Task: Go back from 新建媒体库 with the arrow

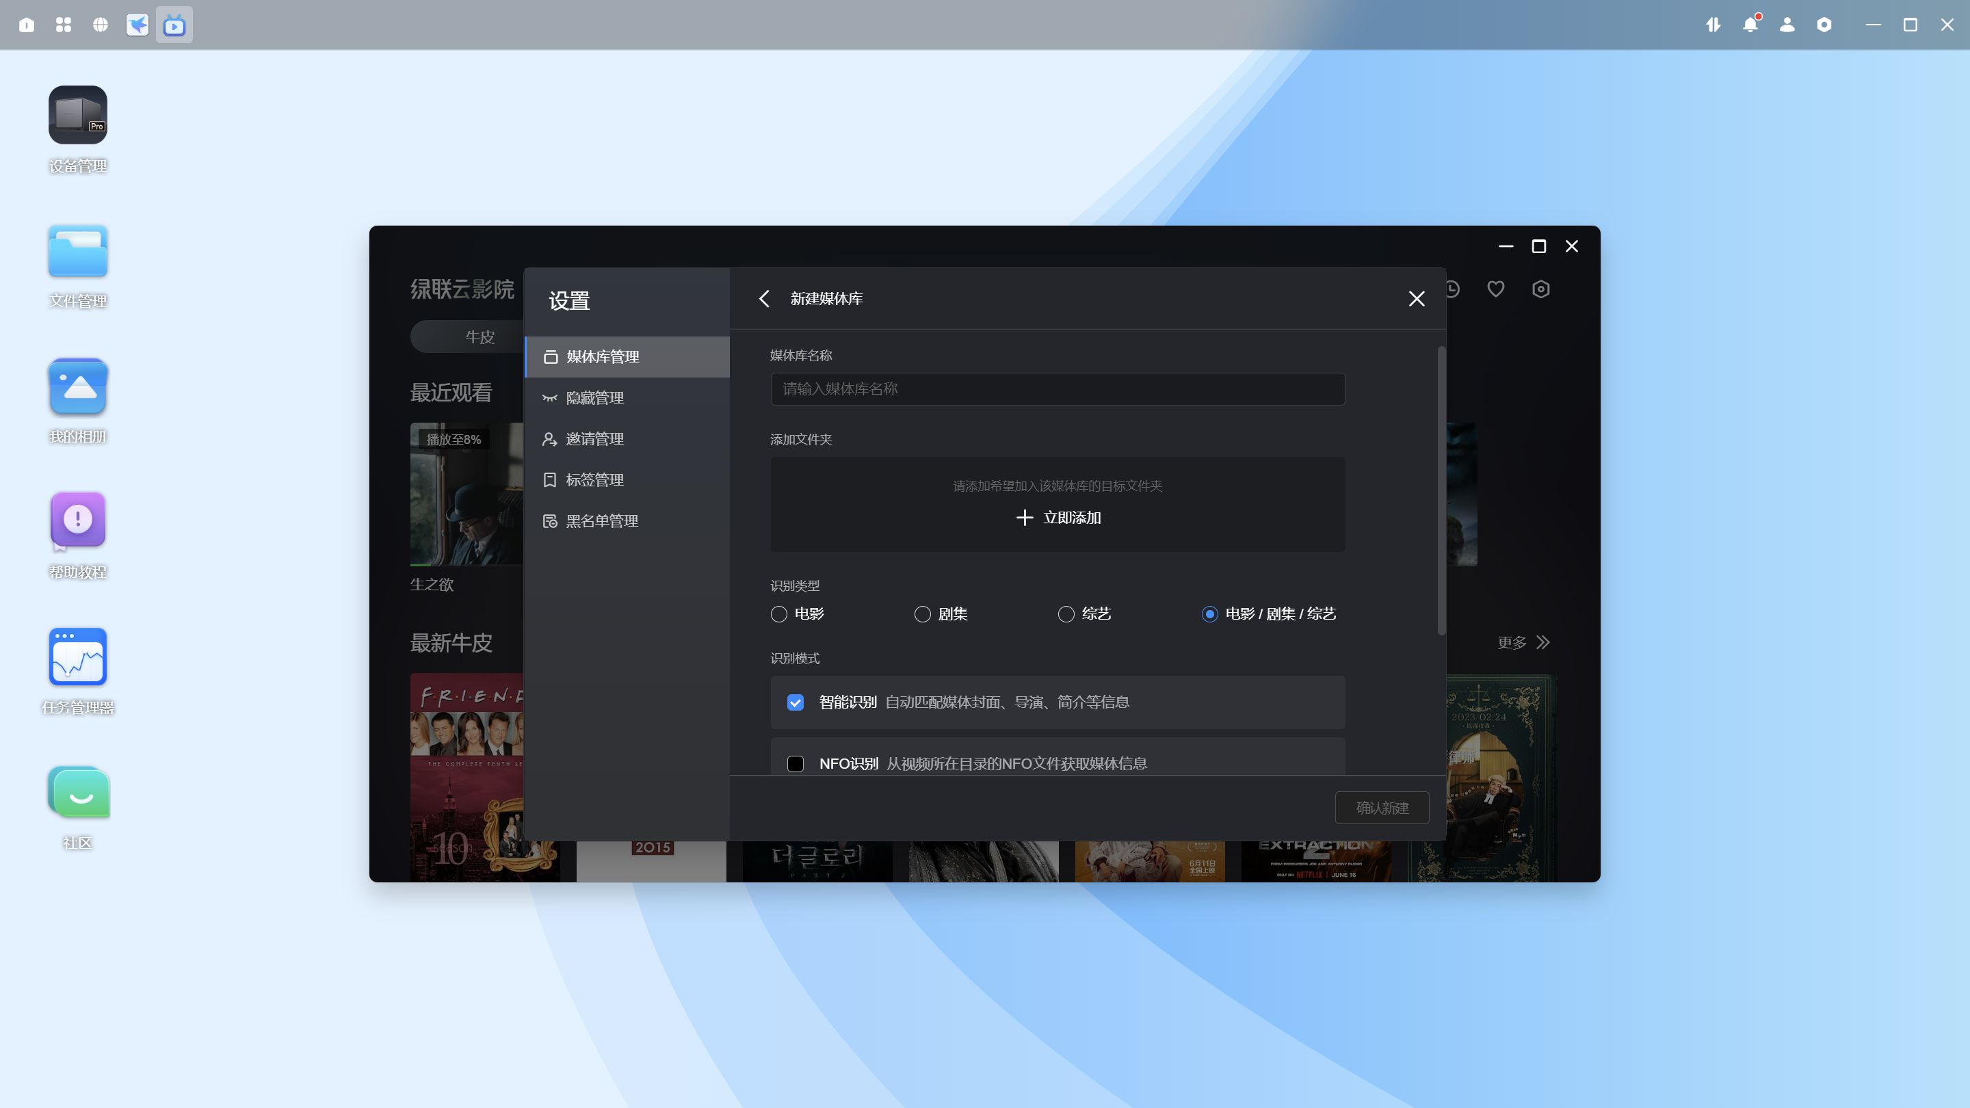Action: pos(764,298)
